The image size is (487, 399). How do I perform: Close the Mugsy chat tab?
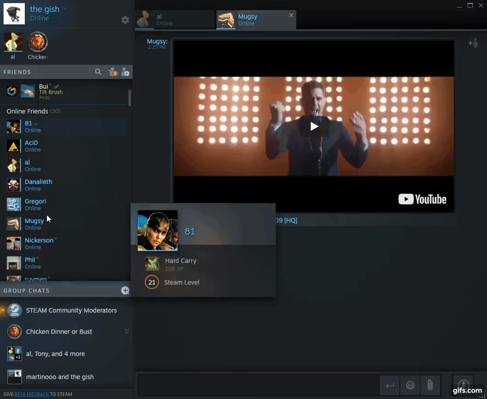(x=291, y=15)
